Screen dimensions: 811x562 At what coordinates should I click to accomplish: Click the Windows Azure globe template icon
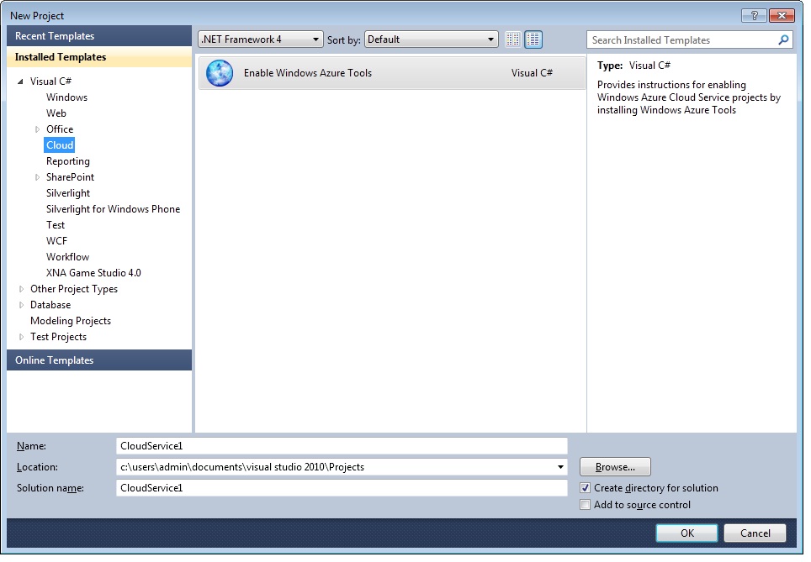click(x=220, y=73)
